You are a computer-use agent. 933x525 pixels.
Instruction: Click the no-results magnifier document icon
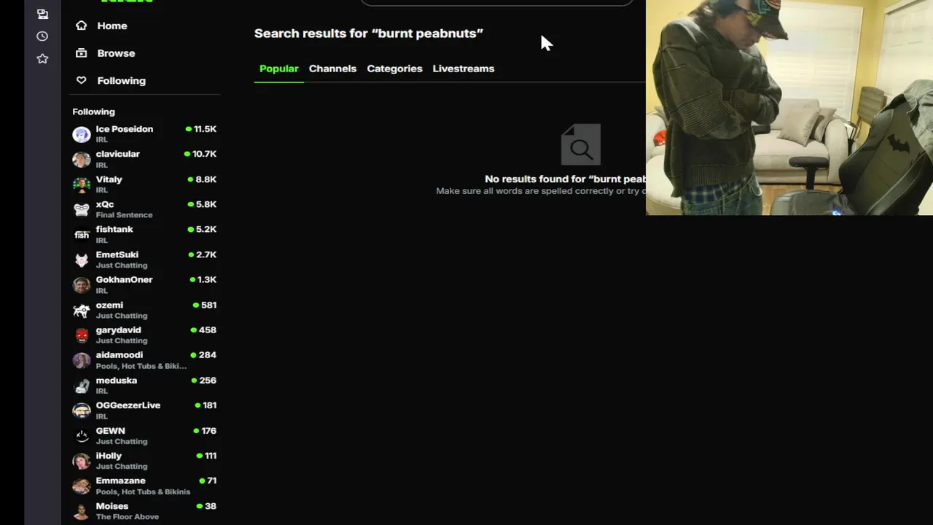pos(581,144)
